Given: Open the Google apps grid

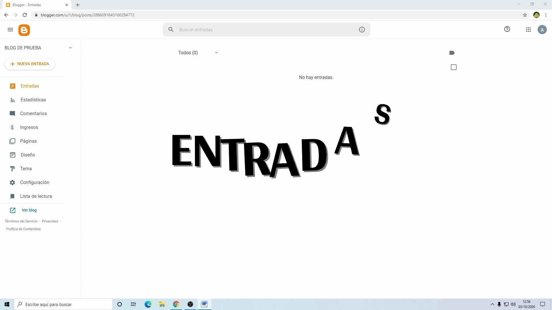Looking at the screenshot, I should point(528,30).
